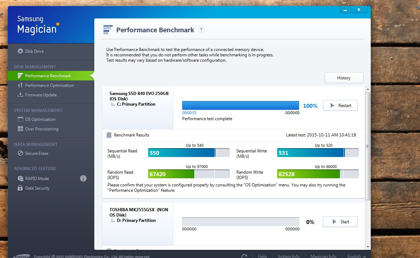
Task: Click 'TOSHIBA MK2555GSX' drive name
Action: [132, 210]
